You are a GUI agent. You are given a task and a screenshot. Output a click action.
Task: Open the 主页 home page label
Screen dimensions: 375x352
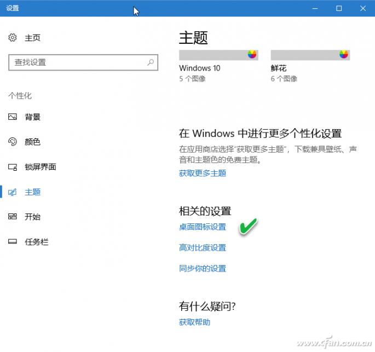(x=32, y=38)
